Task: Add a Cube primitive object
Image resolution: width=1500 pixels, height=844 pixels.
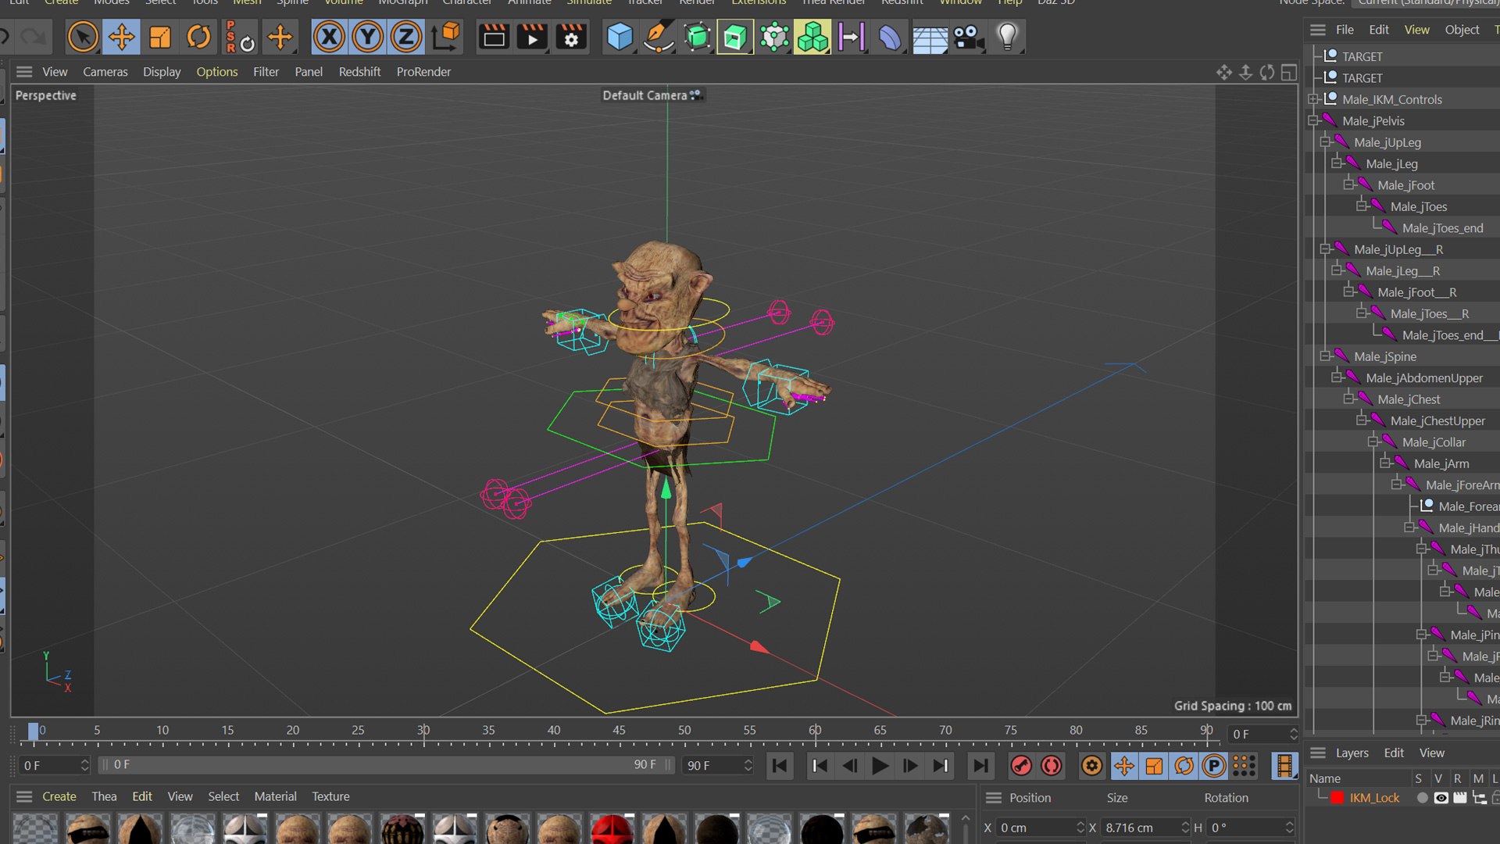Action: tap(620, 37)
